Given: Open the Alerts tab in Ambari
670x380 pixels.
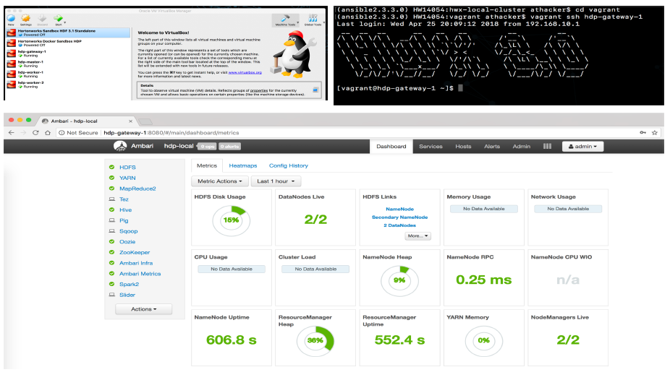Looking at the screenshot, I should point(492,146).
